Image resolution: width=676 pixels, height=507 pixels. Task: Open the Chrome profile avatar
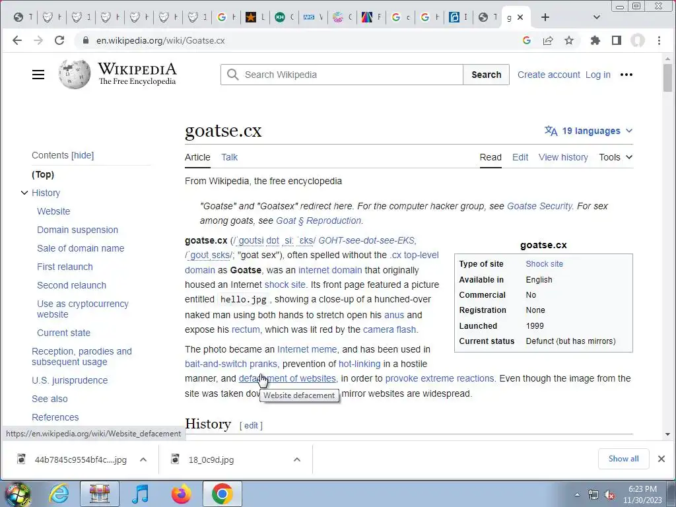[638, 40]
